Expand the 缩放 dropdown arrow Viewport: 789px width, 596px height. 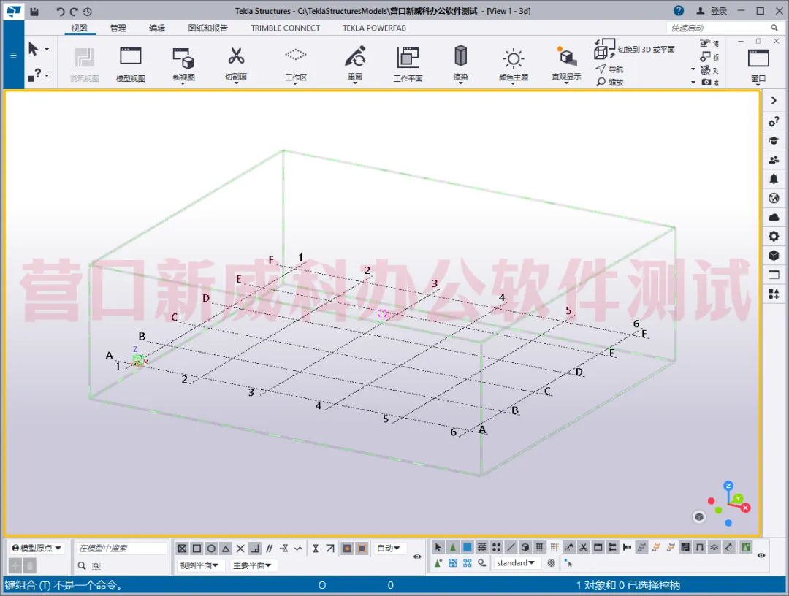click(x=693, y=82)
